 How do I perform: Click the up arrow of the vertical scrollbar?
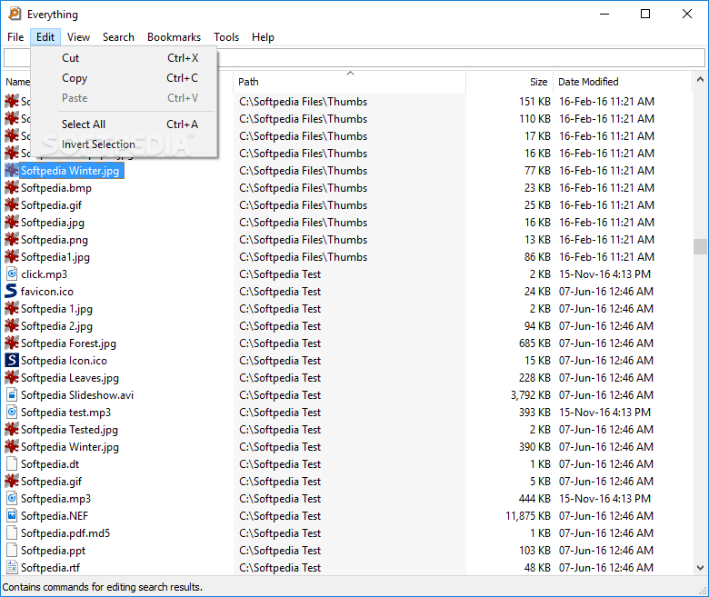point(700,80)
